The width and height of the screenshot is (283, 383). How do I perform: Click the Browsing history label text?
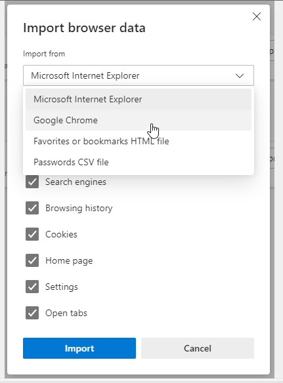[x=79, y=209]
